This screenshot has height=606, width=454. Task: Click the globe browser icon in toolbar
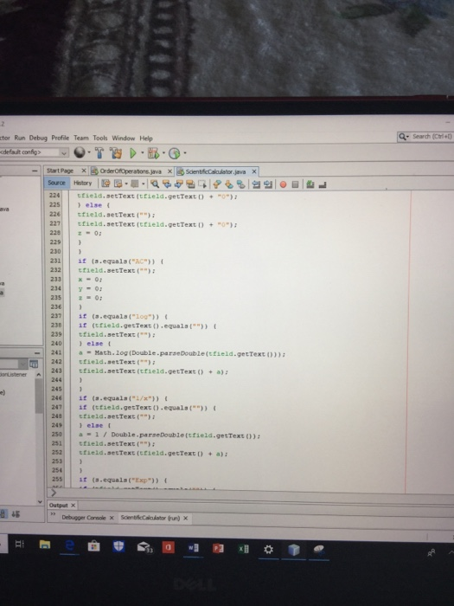click(x=80, y=152)
